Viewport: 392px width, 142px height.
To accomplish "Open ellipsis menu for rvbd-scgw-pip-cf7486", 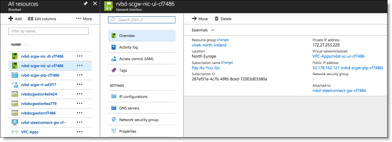I will coord(80,75).
